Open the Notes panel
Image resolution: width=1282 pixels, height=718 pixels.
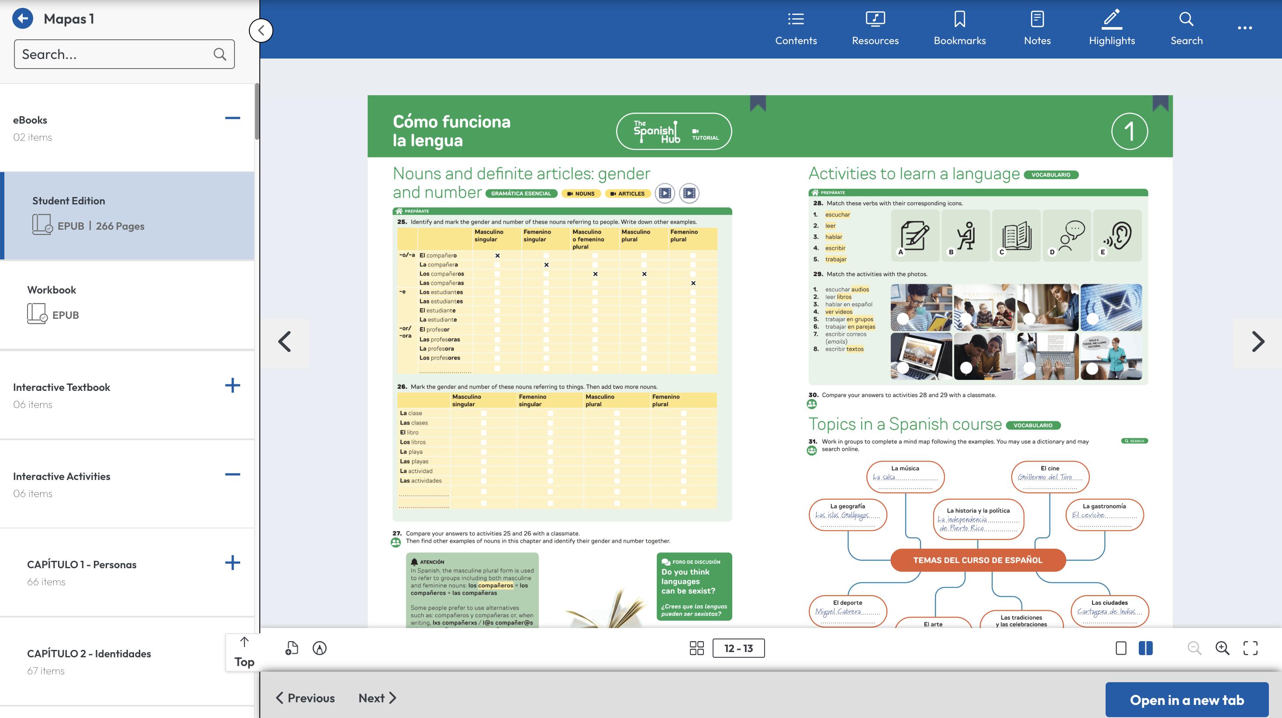1037,29
